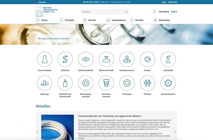Click the cart total 0,00 €

[x=174, y=12]
